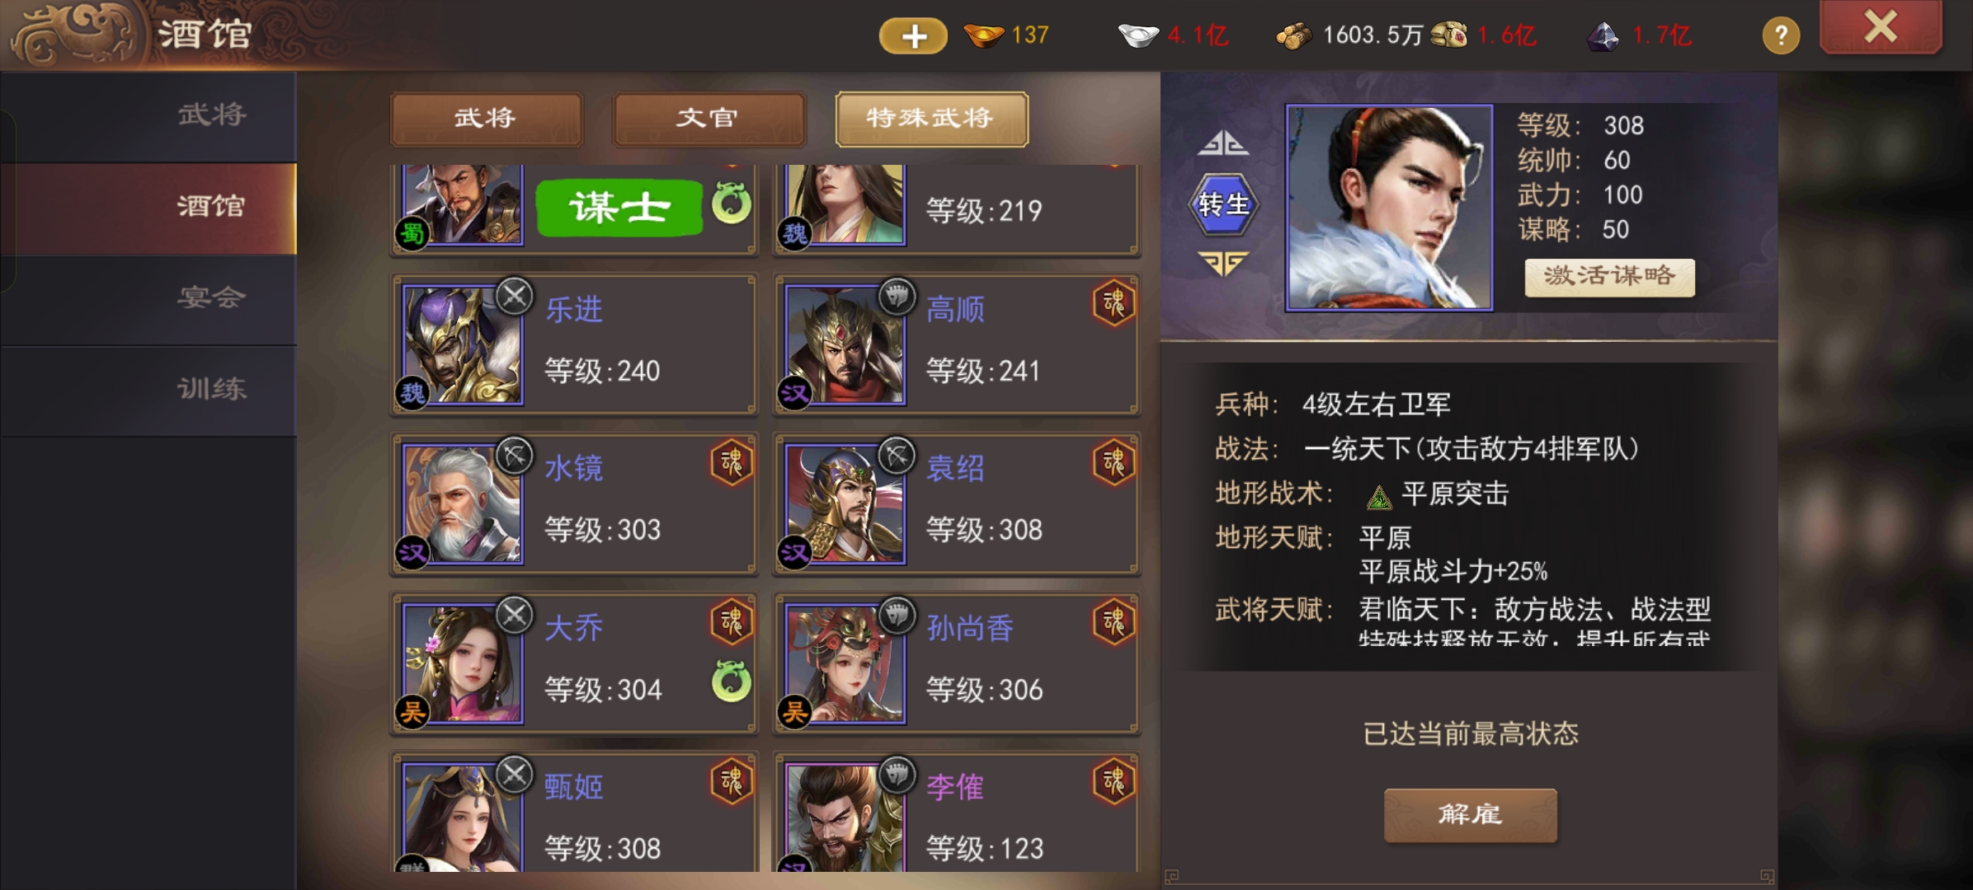Click the shield icon on 孙尚香

click(897, 615)
